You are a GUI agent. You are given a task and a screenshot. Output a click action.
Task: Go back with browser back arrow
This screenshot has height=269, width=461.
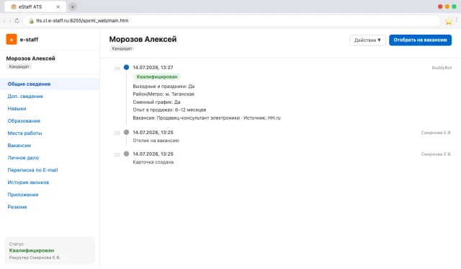(4, 21)
